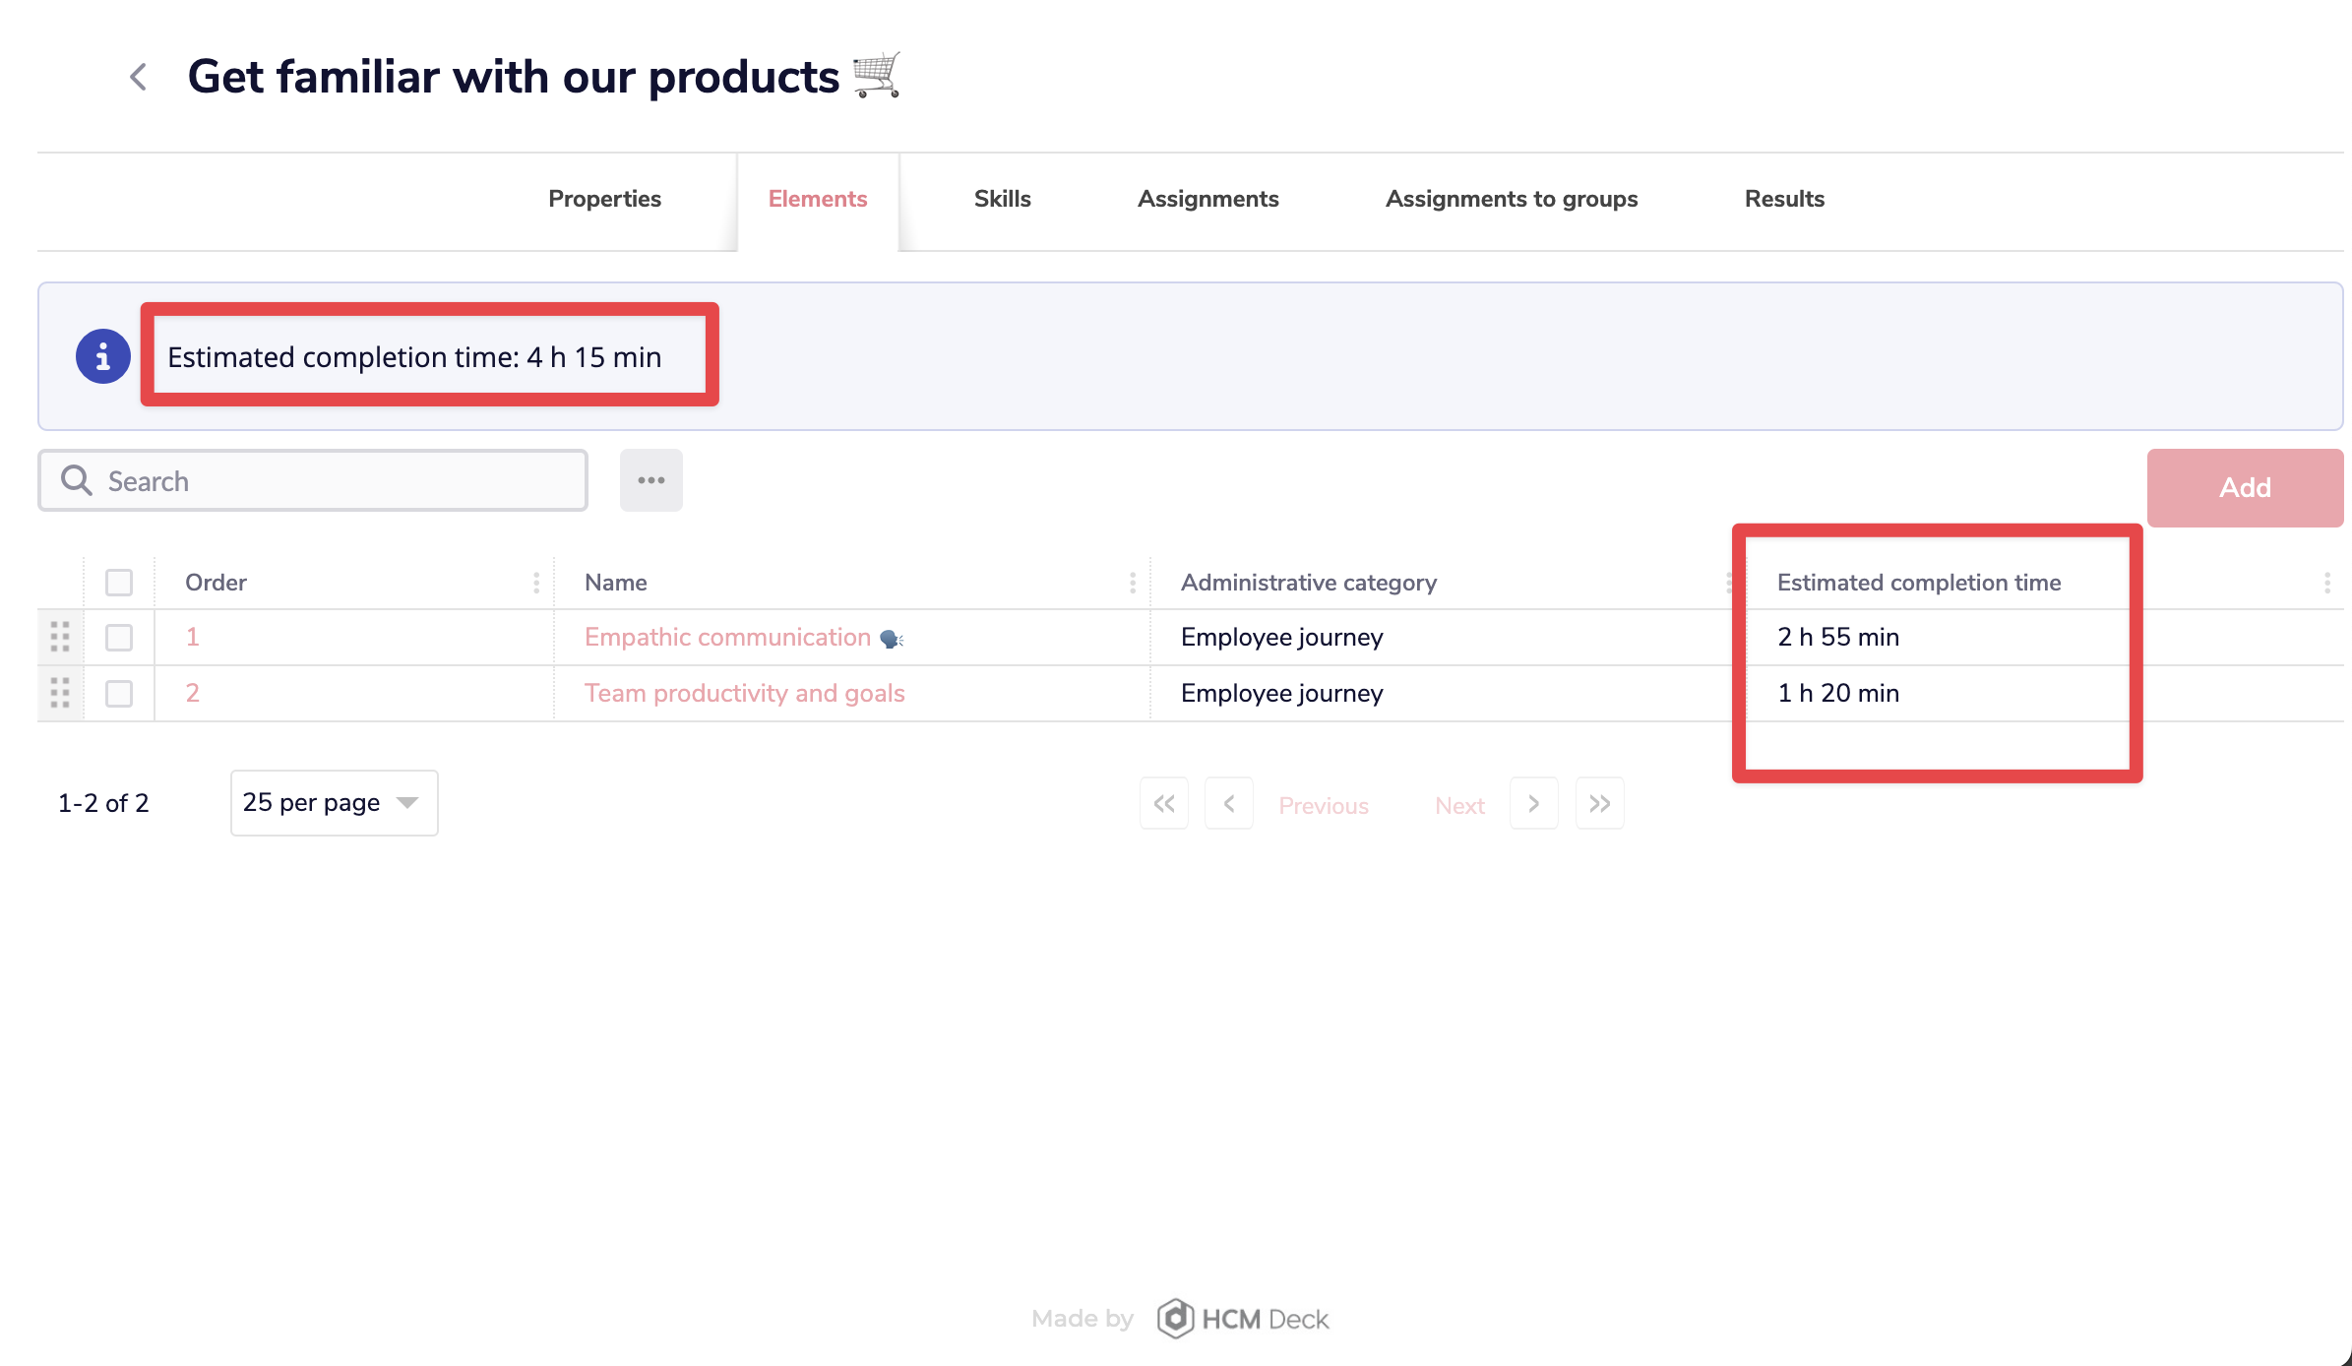Click order number 1 link

click(x=193, y=638)
